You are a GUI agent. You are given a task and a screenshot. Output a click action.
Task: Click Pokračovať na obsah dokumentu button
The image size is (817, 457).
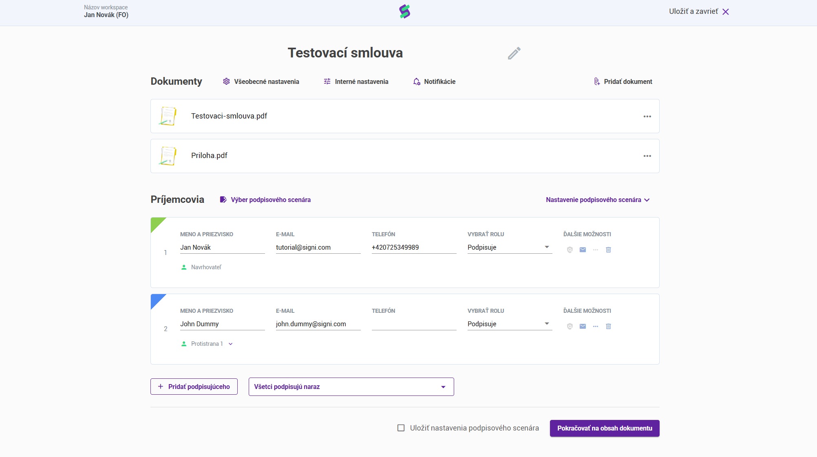[604, 428]
